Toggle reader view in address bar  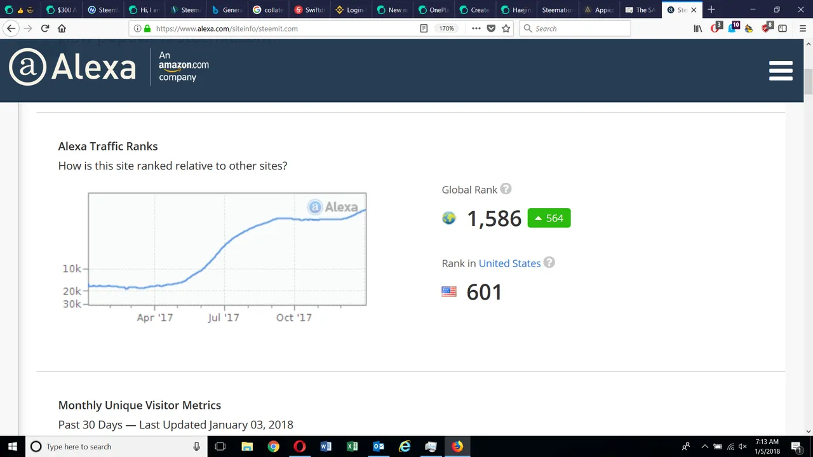[x=424, y=29]
